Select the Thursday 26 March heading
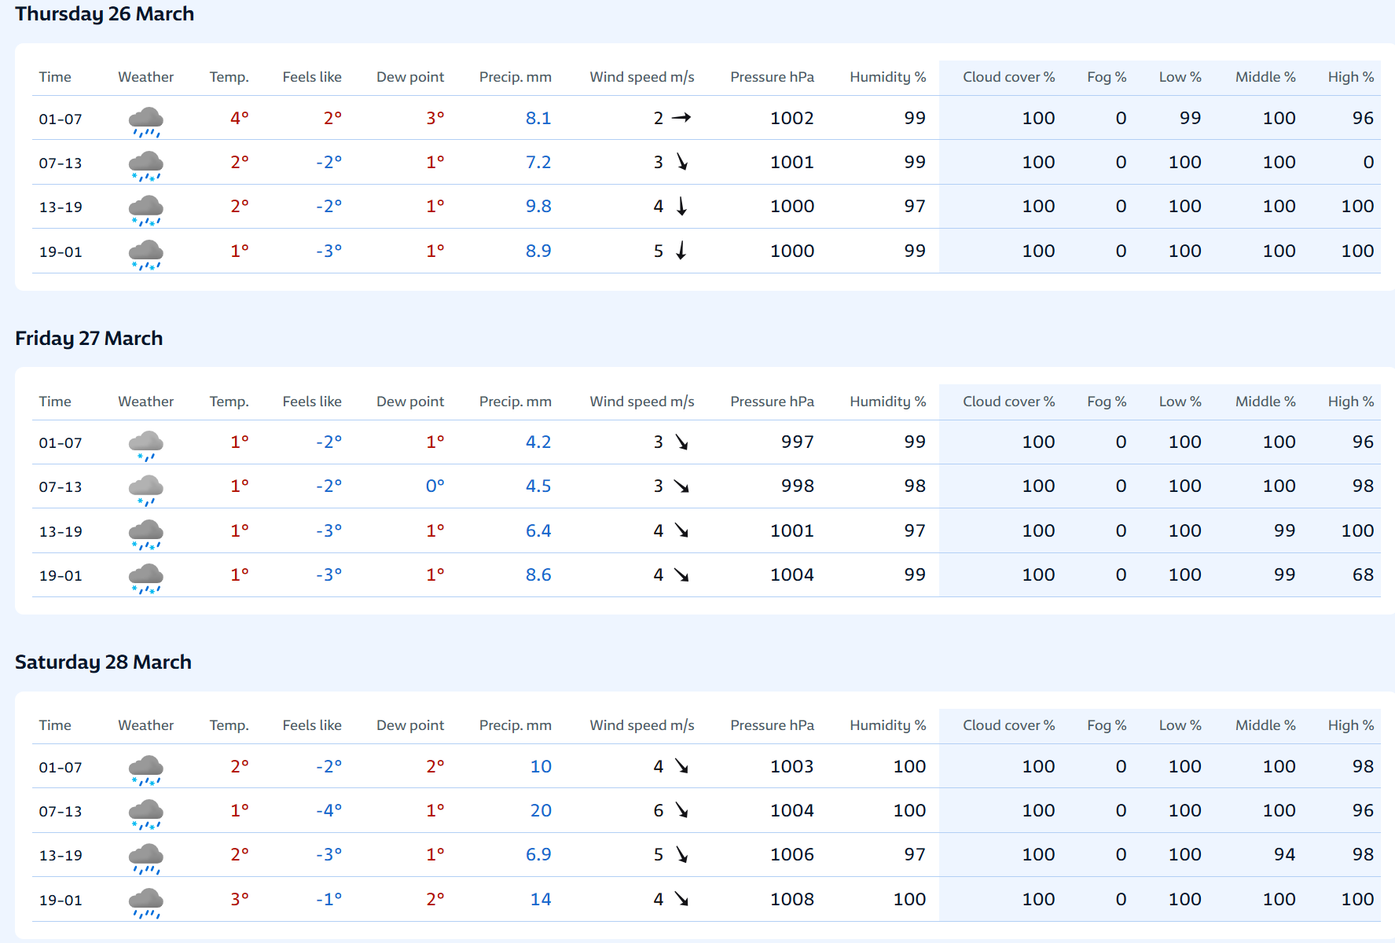 tap(105, 14)
